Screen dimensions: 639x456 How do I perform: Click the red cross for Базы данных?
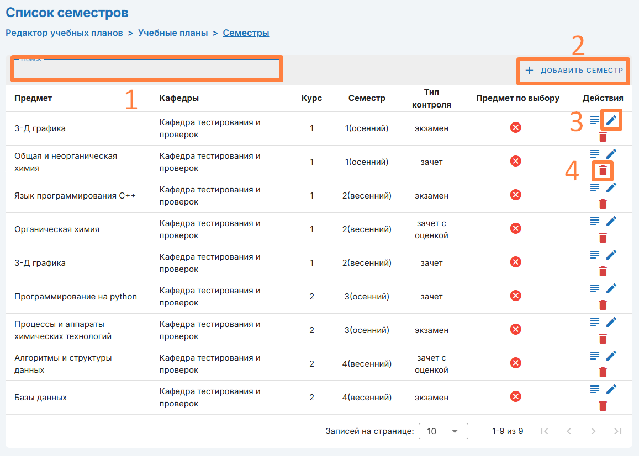(x=515, y=397)
